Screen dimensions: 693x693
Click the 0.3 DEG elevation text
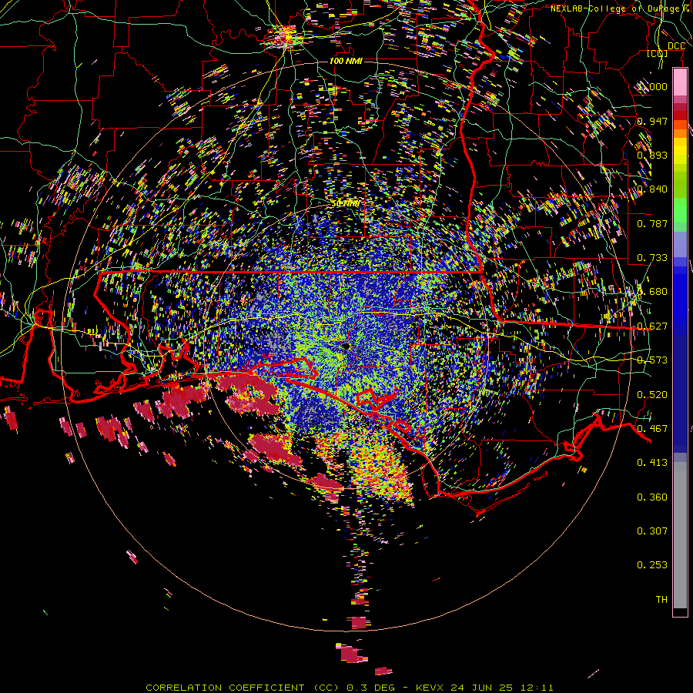tap(370, 688)
